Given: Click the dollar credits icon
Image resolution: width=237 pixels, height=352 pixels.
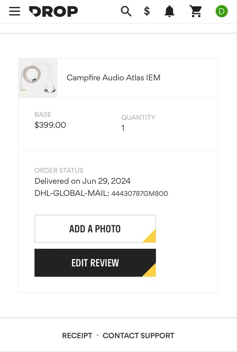Looking at the screenshot, I should click(147, 11).
